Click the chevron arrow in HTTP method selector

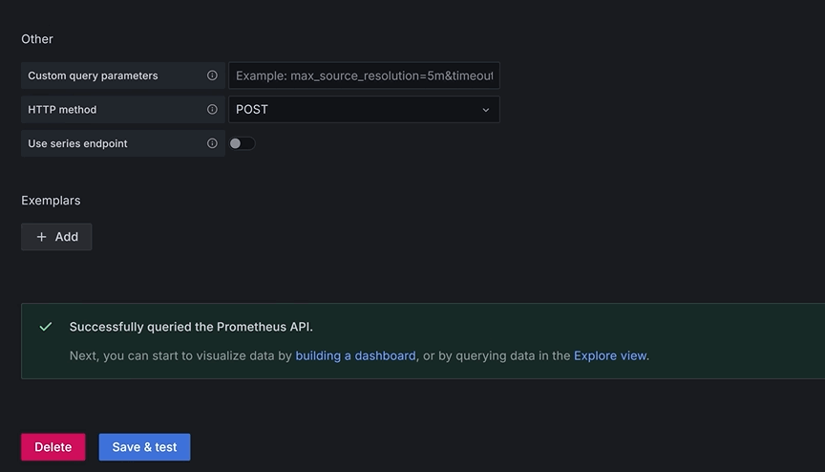(485, 110)
